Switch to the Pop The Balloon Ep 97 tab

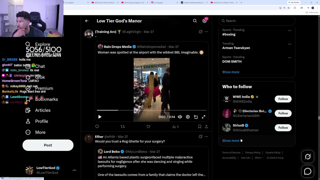pyautogui.click(x=105, y=2)
